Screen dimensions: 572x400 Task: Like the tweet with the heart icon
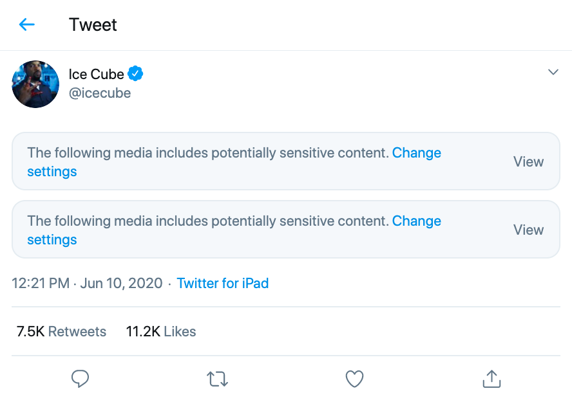(x=355, y=379)
